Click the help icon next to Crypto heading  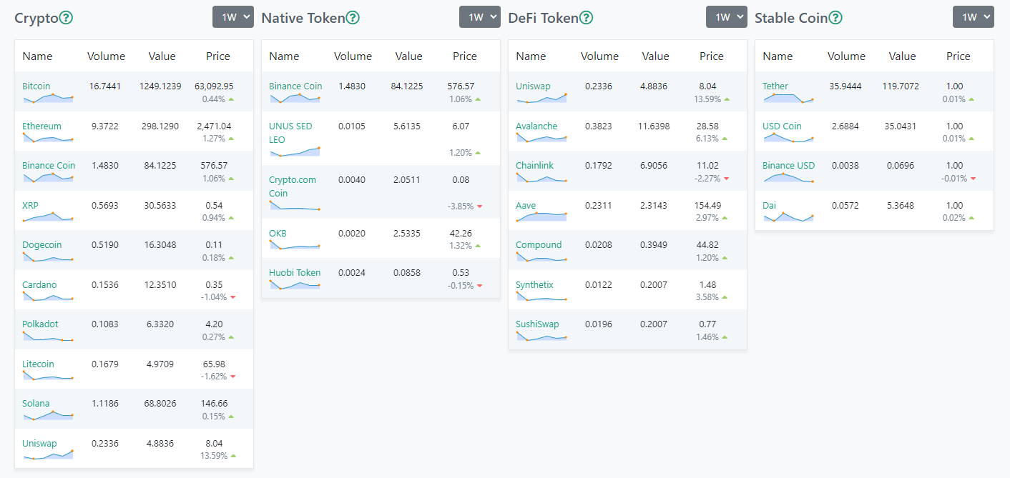pyautogui.click(x=66, y=18)
